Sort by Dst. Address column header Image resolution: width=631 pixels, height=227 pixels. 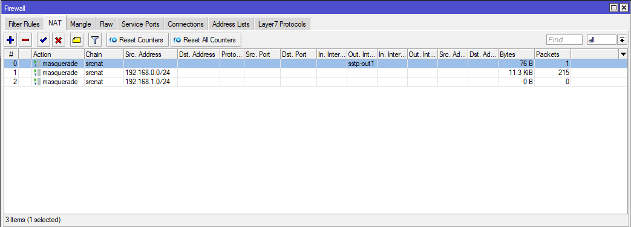[x=198, y=54]
